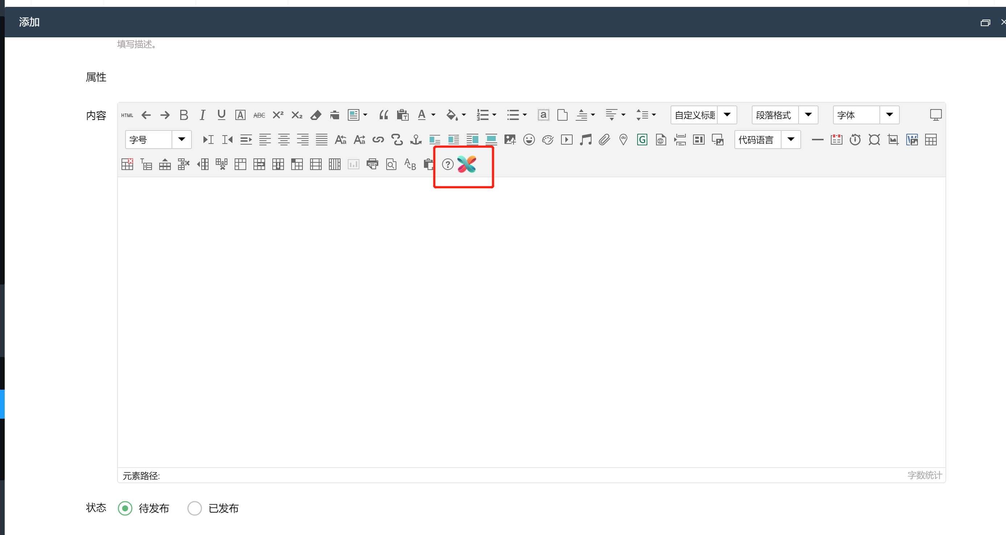Select the text color swatch tool

[x=422, y=115]
